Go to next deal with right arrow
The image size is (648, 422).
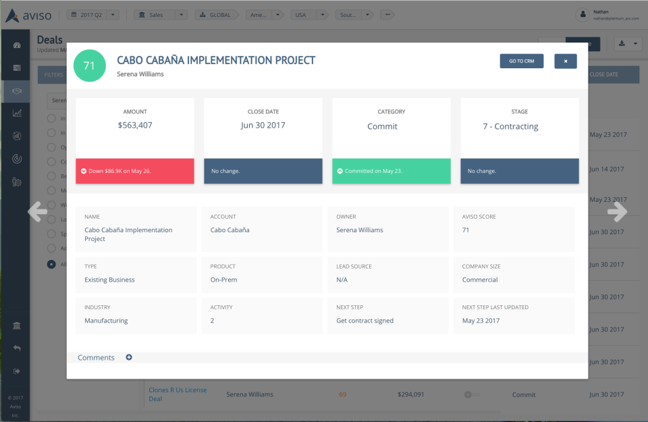click(617, 211)
